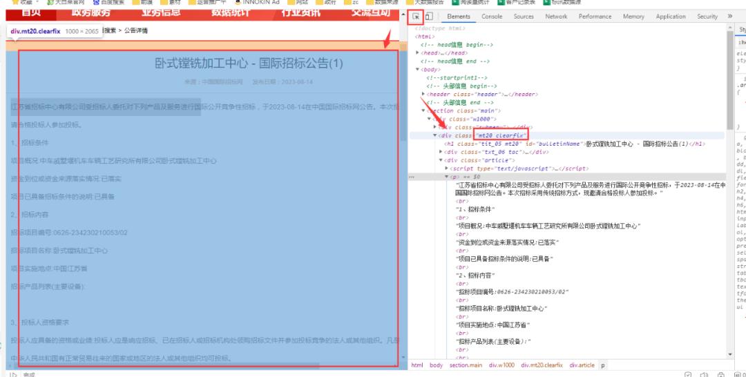The width and height of the screenshot is (746, 377).
Task: Open the Memory tab
Action: (x=633, y=17)
